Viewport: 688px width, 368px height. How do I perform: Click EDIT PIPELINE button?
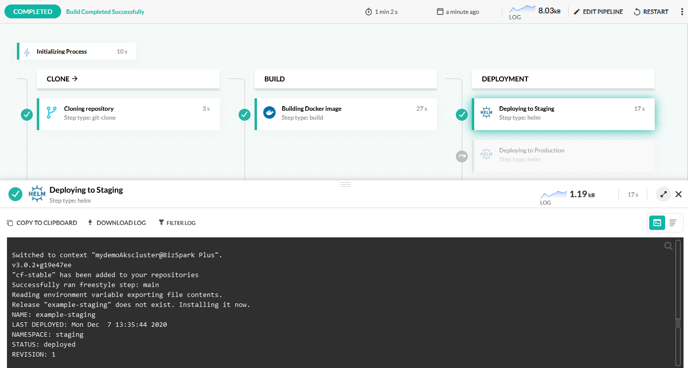(598, 12)
